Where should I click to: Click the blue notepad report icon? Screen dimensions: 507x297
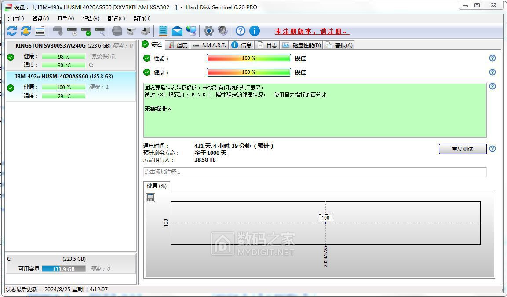tap(163, 31)
